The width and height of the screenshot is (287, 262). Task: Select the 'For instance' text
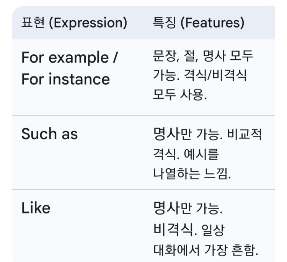click(65, 79)
